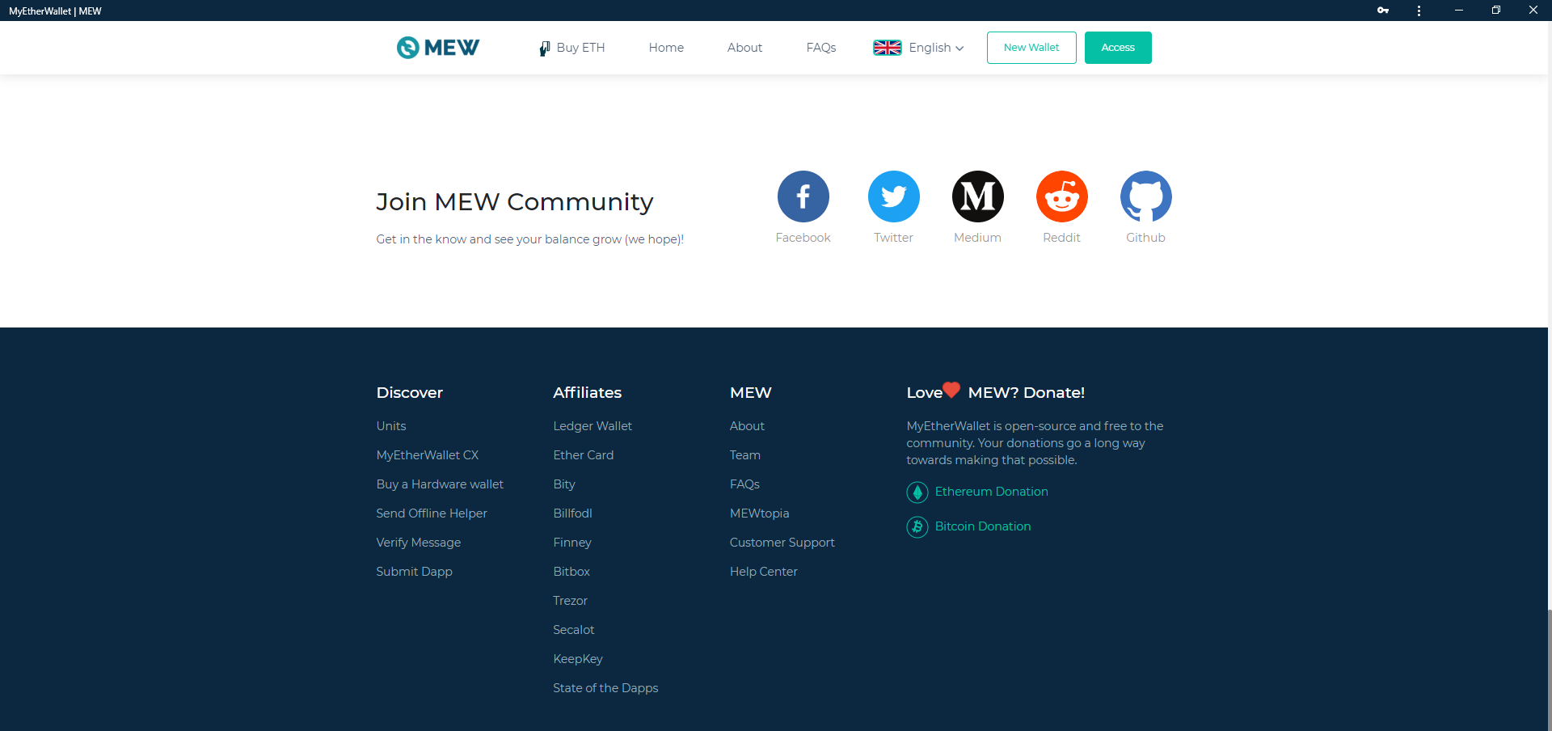Open State of the Dapps link
1552x731 pixels.
click(x=605, y=688)
